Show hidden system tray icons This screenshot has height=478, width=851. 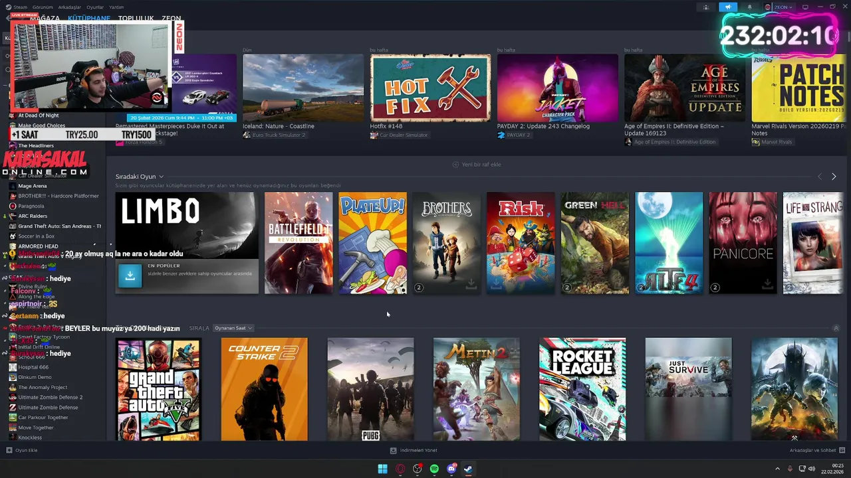click(777, 469)
